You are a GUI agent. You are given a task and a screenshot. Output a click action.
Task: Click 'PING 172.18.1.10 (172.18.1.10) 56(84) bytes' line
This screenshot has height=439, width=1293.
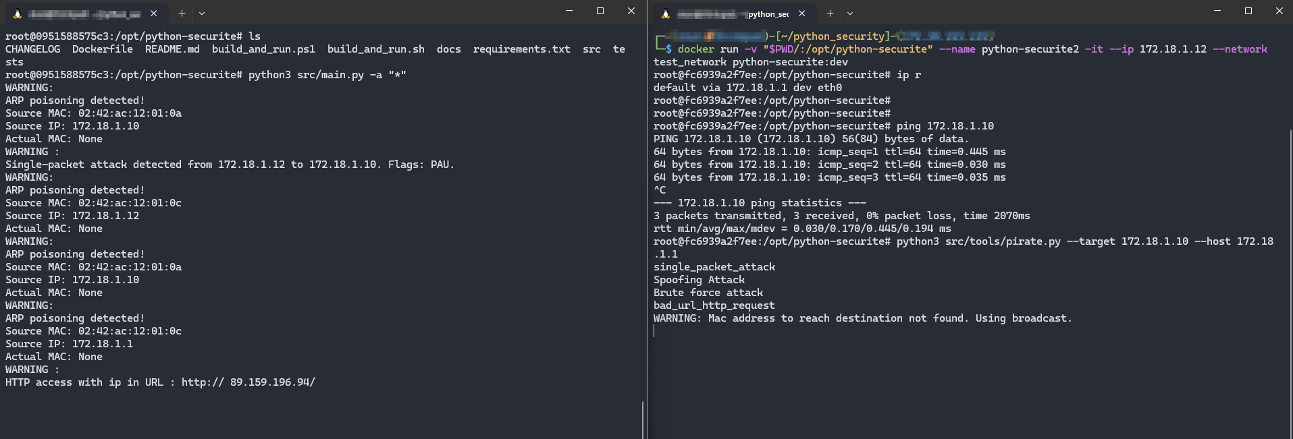click(811, 139)
